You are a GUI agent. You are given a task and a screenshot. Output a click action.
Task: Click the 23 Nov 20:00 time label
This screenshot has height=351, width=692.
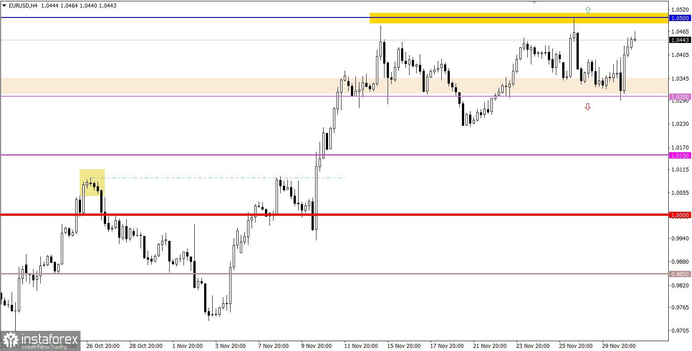click(x=533, y=346)
